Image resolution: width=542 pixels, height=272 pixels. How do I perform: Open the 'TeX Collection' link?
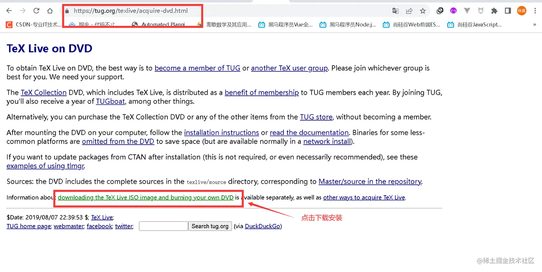[44, 93]
